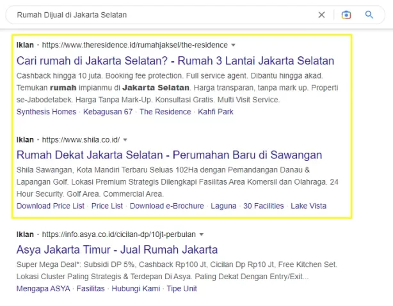Screen dimensions: 393x306
Task: Expand the arrow beside theresidence.id URL
Action: coord(233,45)
